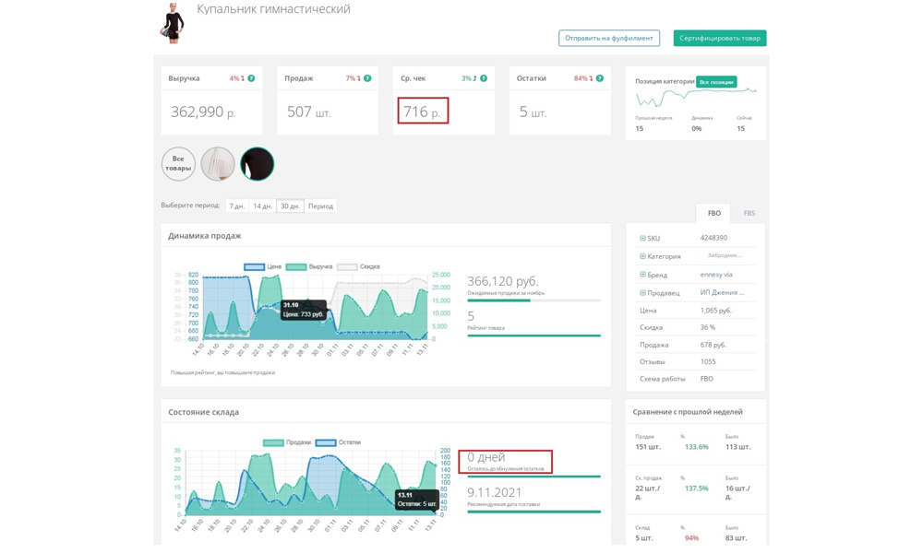
Task: Select the white swimsuit variant thumbnail
Action: pos(218,164)
